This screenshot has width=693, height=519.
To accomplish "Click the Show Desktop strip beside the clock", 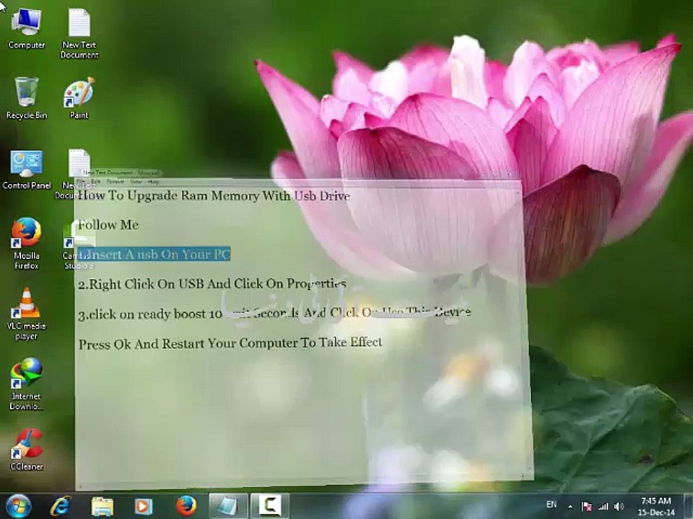I will coord(688,506).
